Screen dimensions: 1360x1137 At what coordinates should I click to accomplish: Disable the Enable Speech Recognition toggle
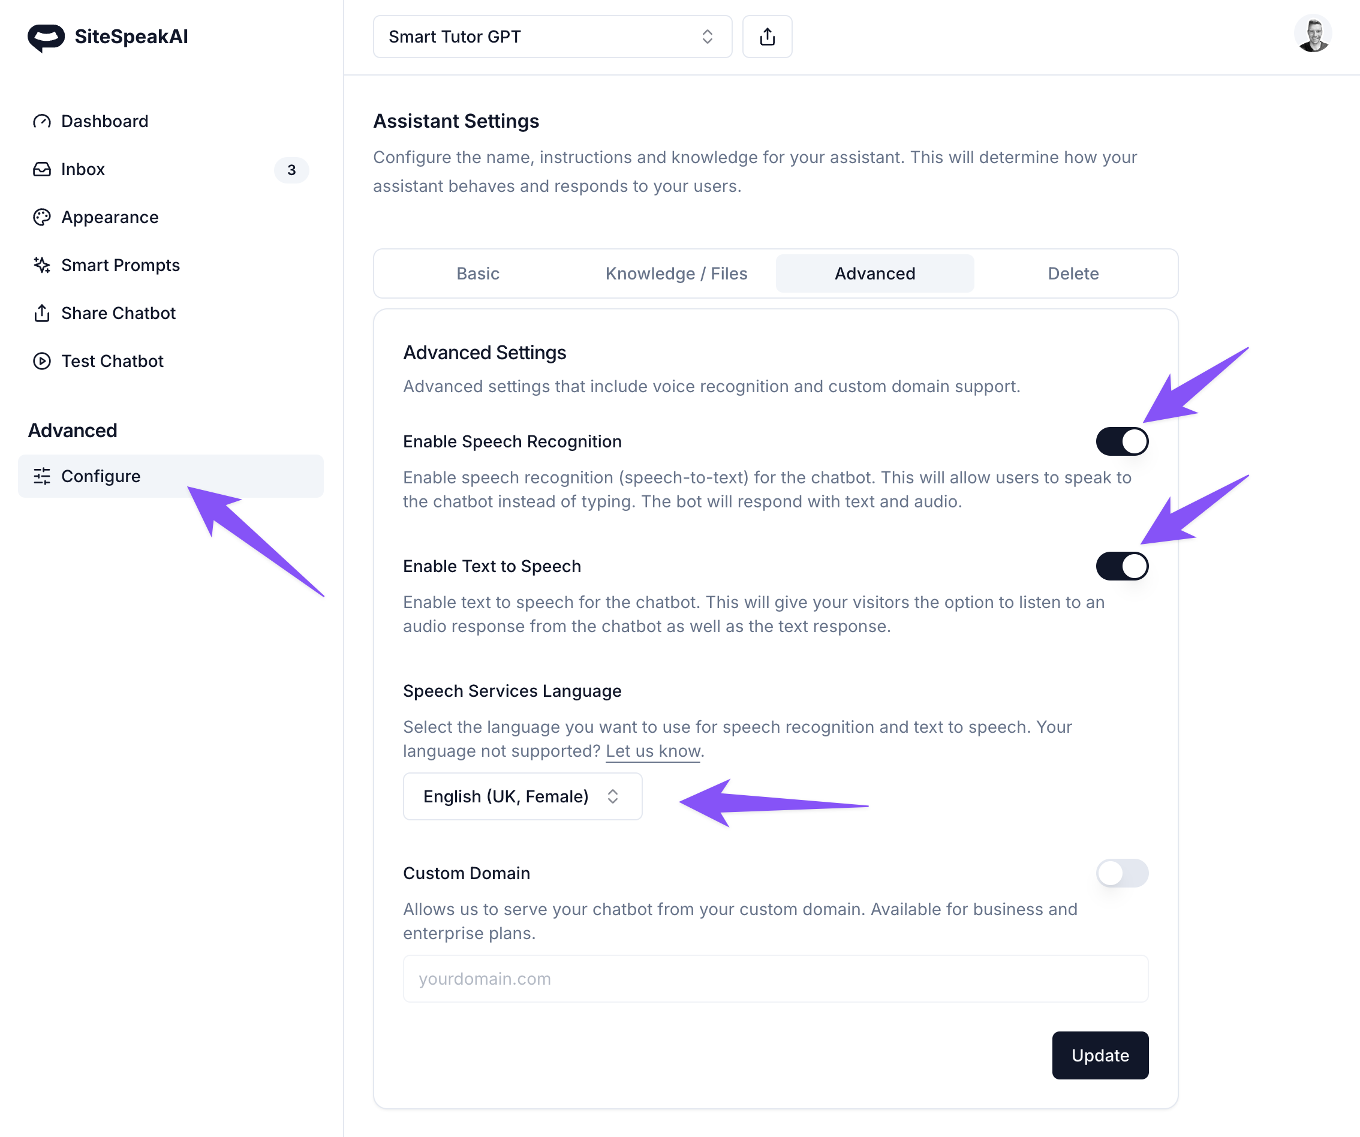point(1122,441)
